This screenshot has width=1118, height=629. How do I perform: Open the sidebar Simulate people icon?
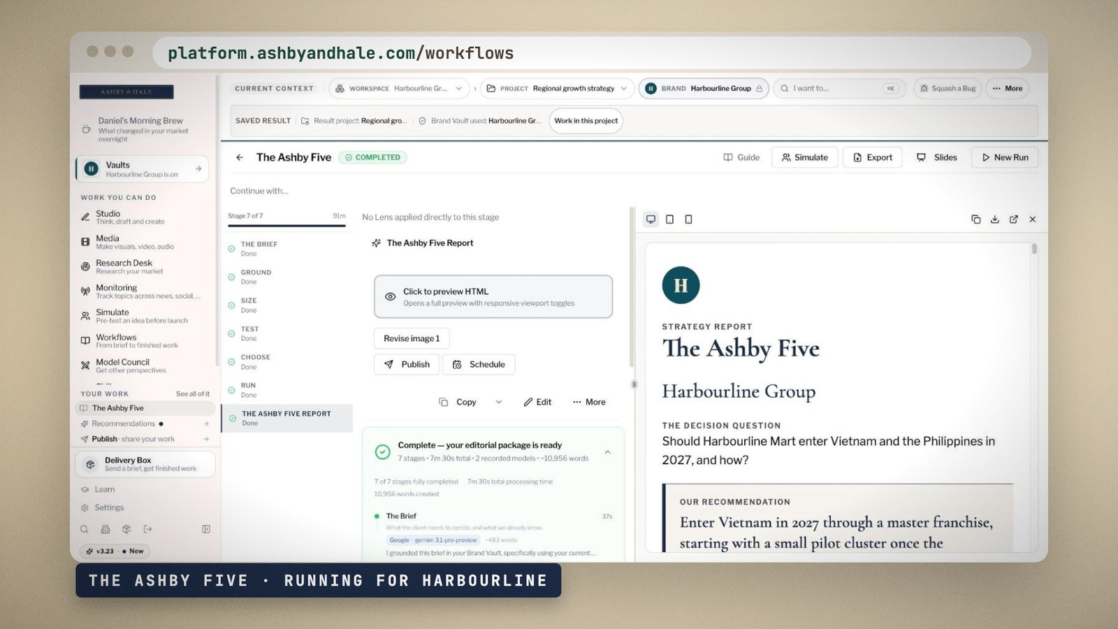click(85, 316)
